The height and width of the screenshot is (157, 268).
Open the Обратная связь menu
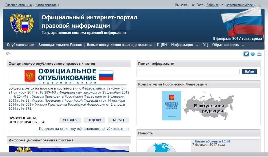point(226,45)
